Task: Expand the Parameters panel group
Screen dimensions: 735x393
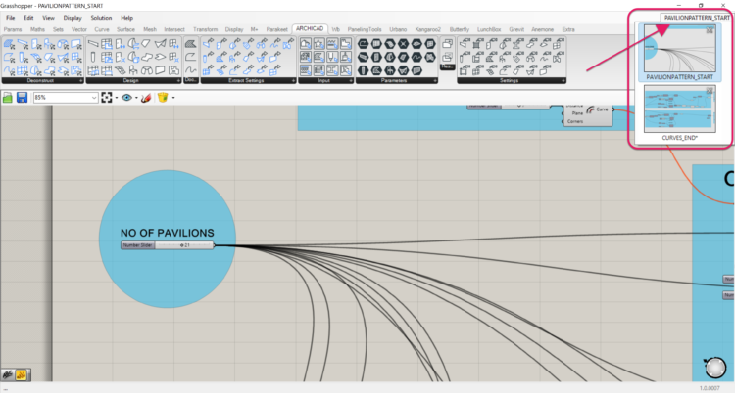Action: pos(432,81)
